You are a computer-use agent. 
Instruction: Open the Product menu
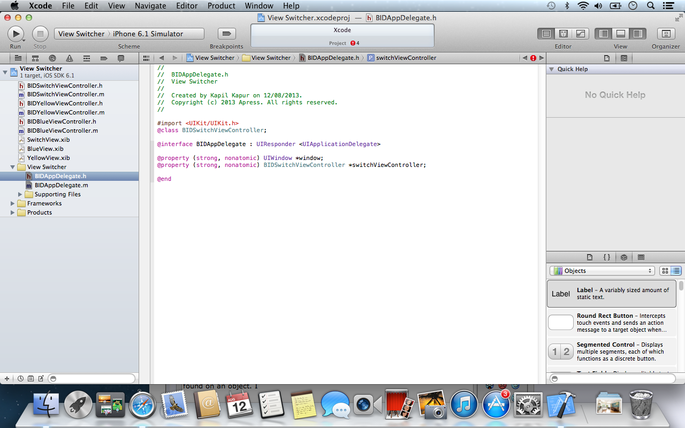pos(221,6)
